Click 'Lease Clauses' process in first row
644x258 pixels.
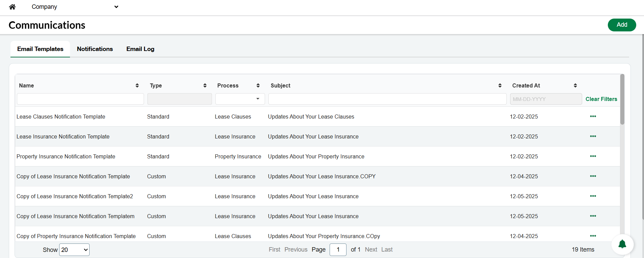233,117
